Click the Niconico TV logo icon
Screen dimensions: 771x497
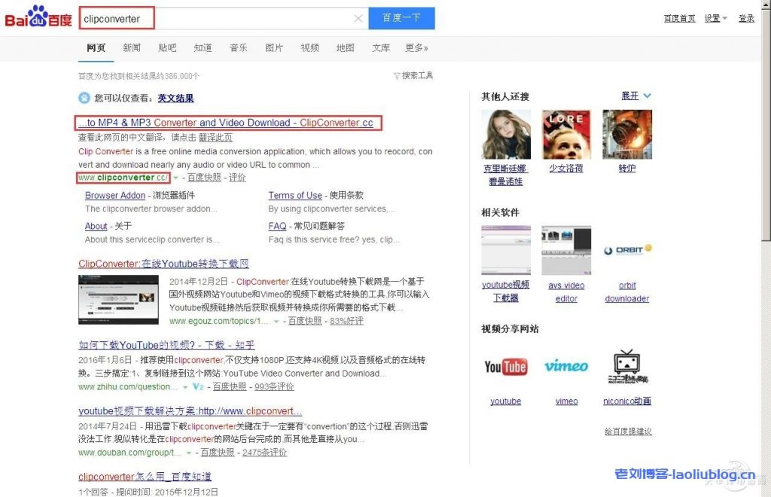[626, 367]
